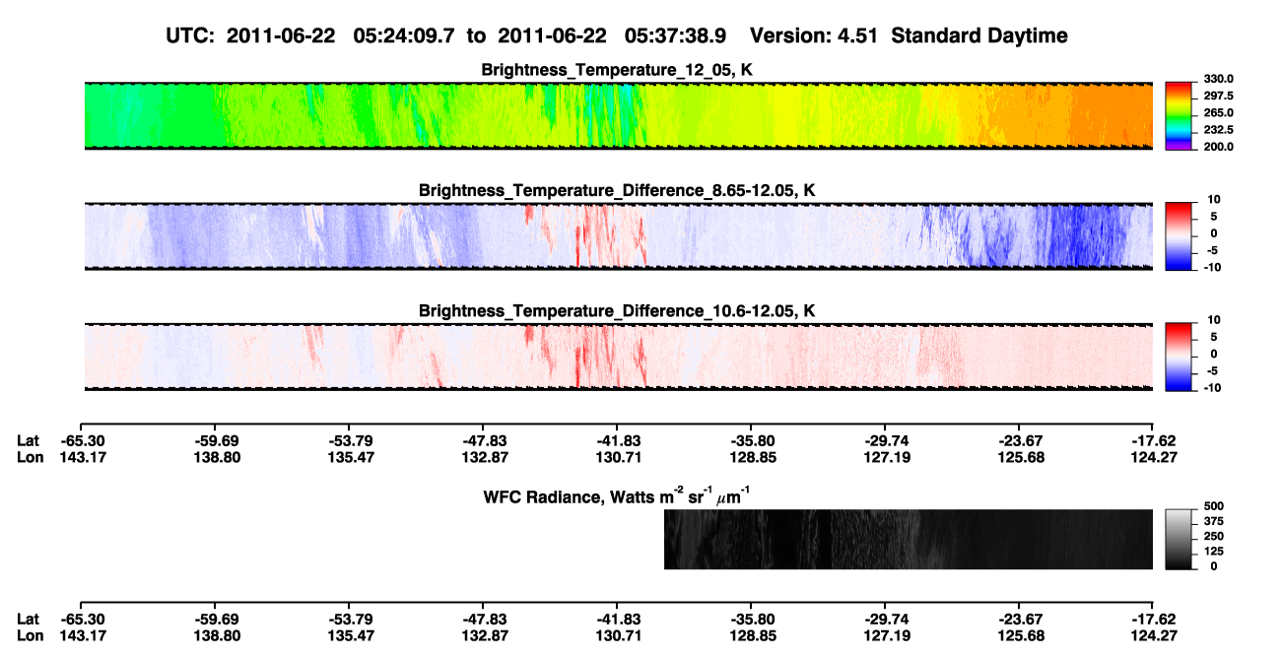Click the 200.0 colorbar label
Viewport: 1281px width, 657px height.
(x=1219, y=146)
